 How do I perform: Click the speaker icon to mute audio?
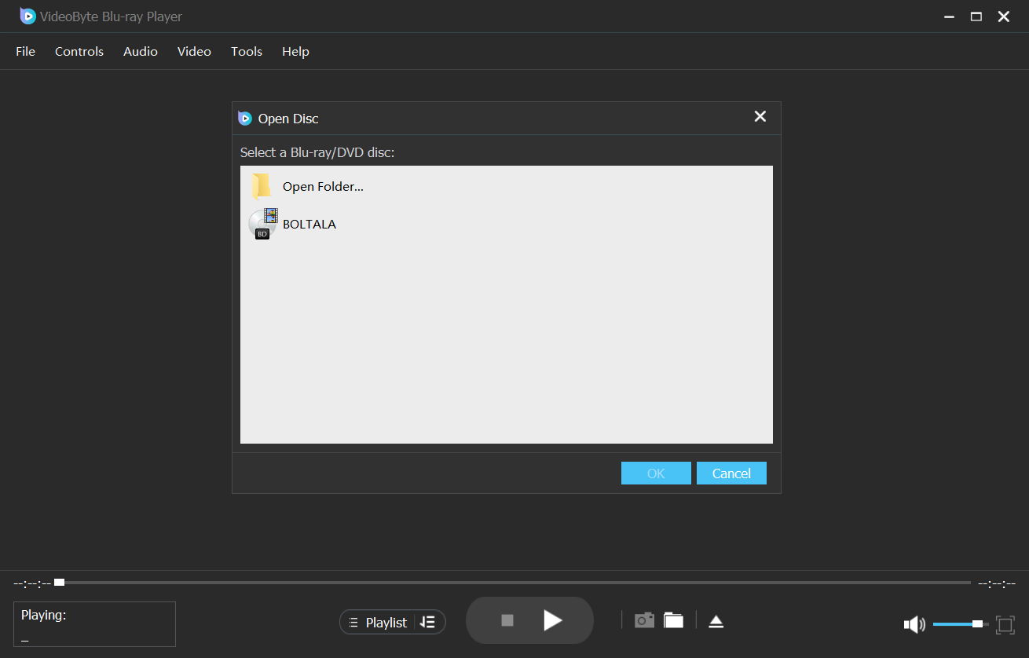[x=914, y=623]
